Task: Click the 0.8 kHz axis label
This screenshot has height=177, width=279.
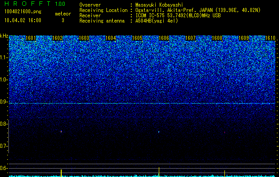Action: pyautogui.click(x=4, y=124)
